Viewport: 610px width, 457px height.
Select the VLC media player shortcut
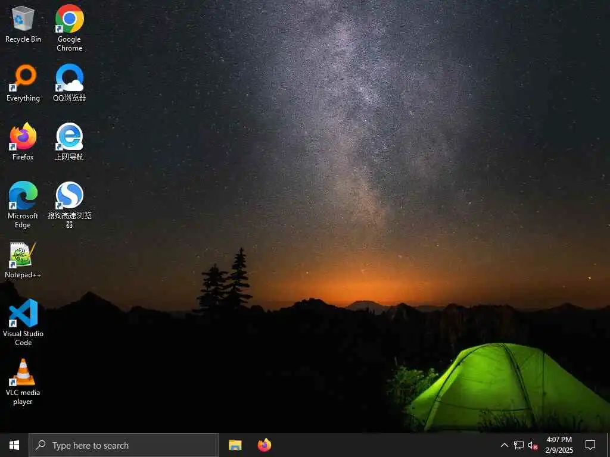pos(23,382)
